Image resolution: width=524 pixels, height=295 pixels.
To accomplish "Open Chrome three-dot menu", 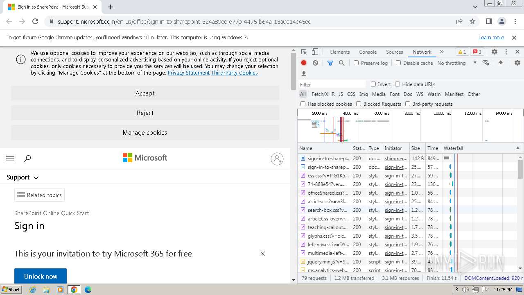I will click(x=515, y=21).
